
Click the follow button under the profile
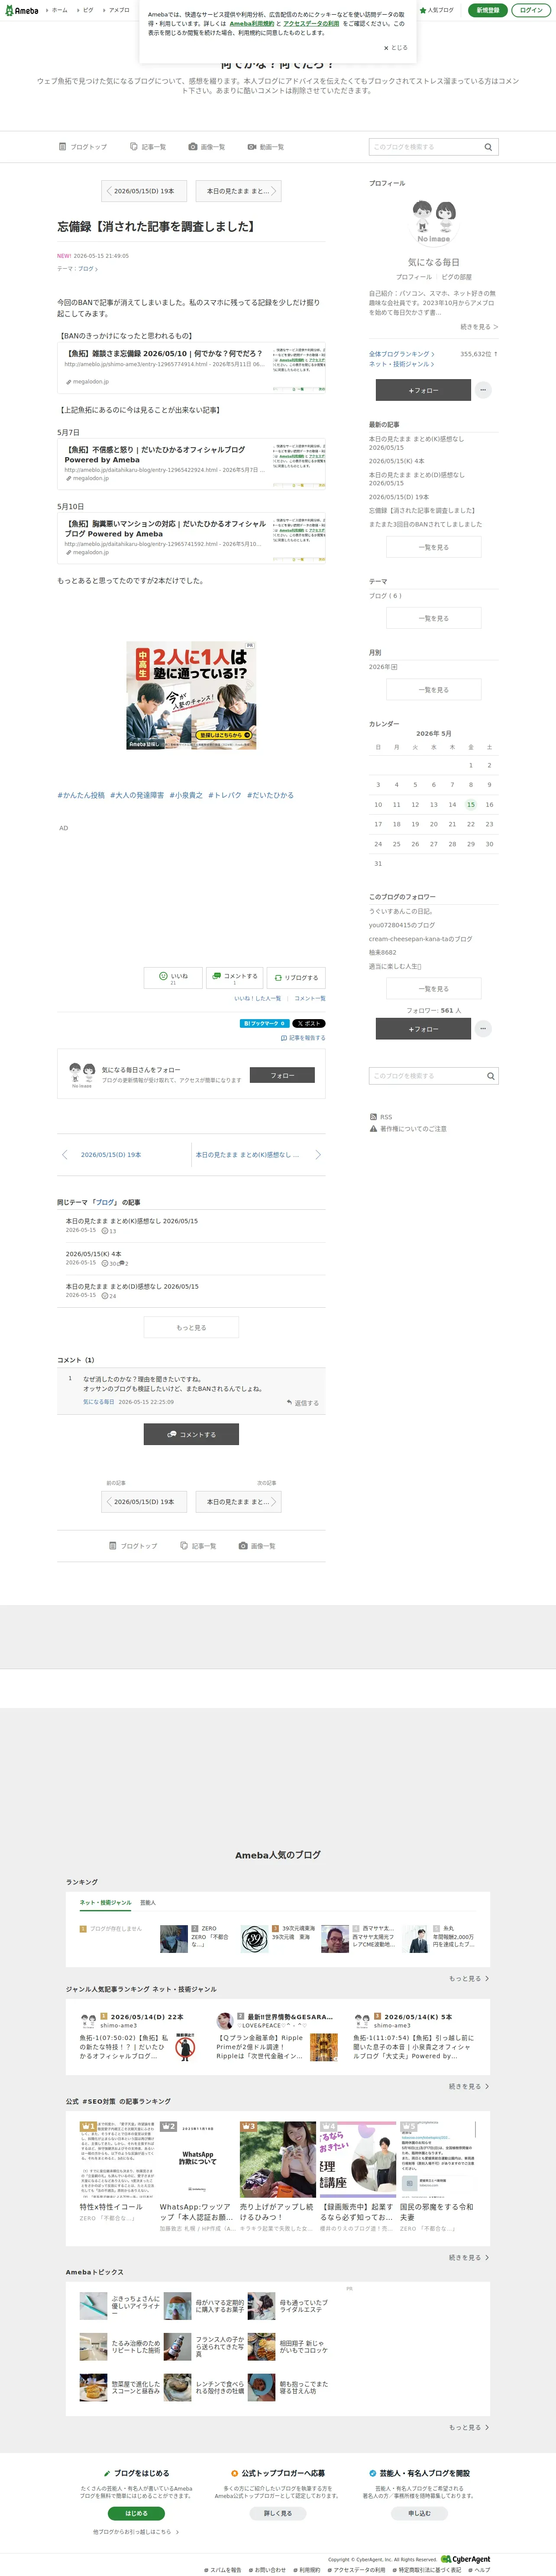click(x=423, y=390)
